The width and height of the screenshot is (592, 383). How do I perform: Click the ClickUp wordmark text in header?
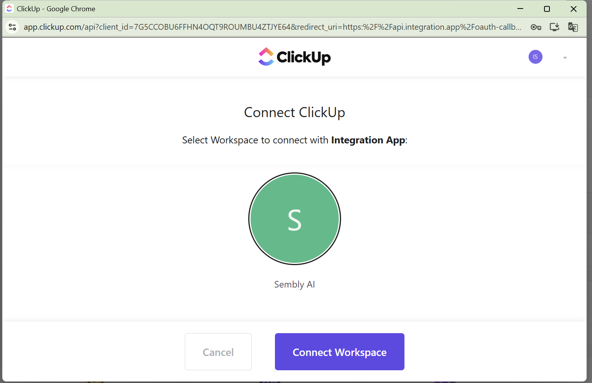tap(304, 57)
